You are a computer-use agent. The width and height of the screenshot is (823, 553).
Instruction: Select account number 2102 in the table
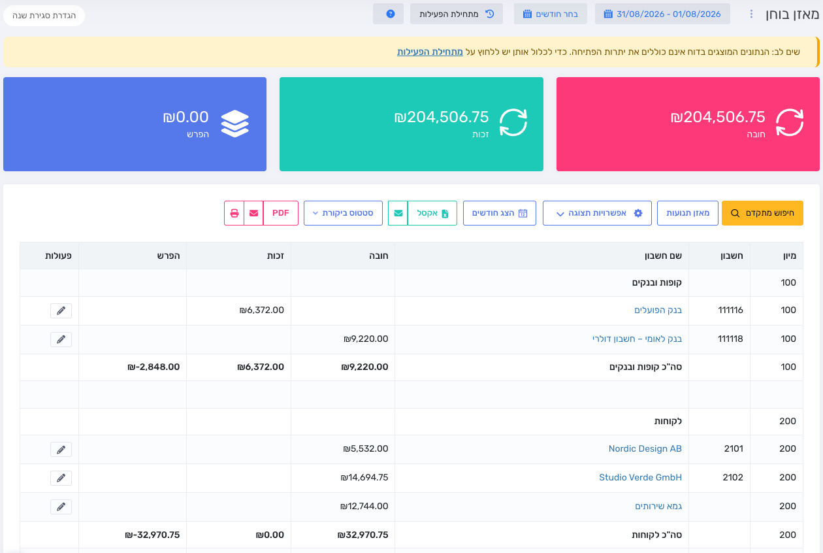pos(733,477)
